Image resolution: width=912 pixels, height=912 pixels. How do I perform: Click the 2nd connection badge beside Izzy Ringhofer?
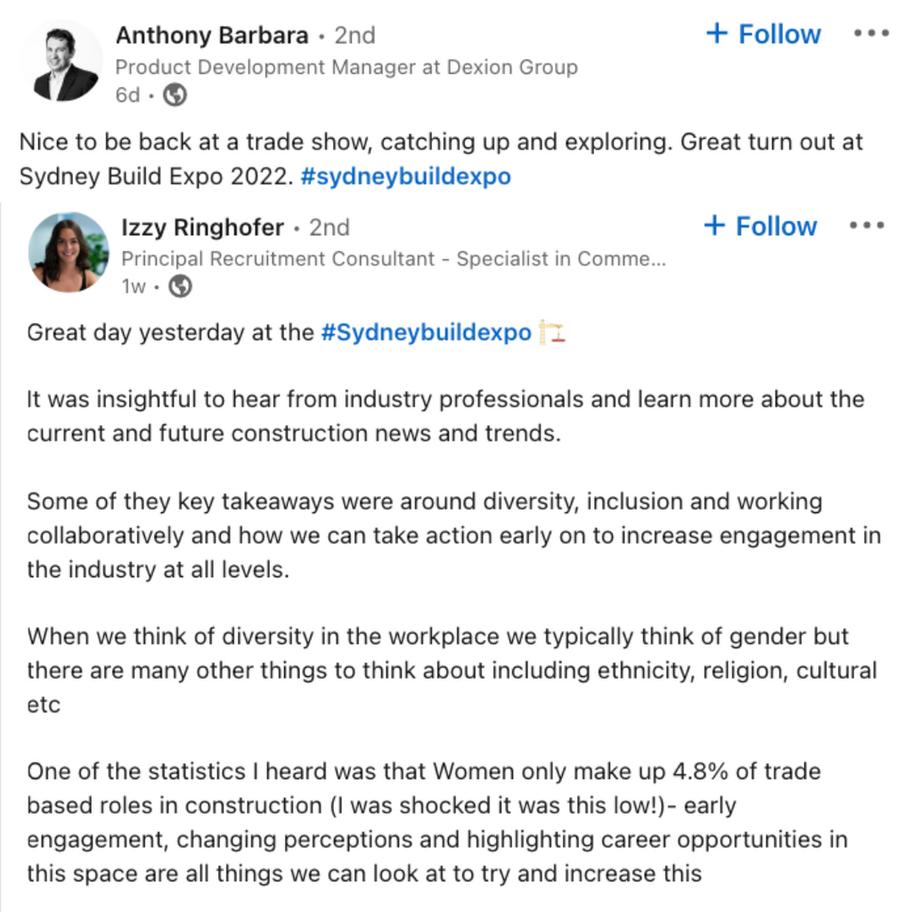(x=330, y=227)
